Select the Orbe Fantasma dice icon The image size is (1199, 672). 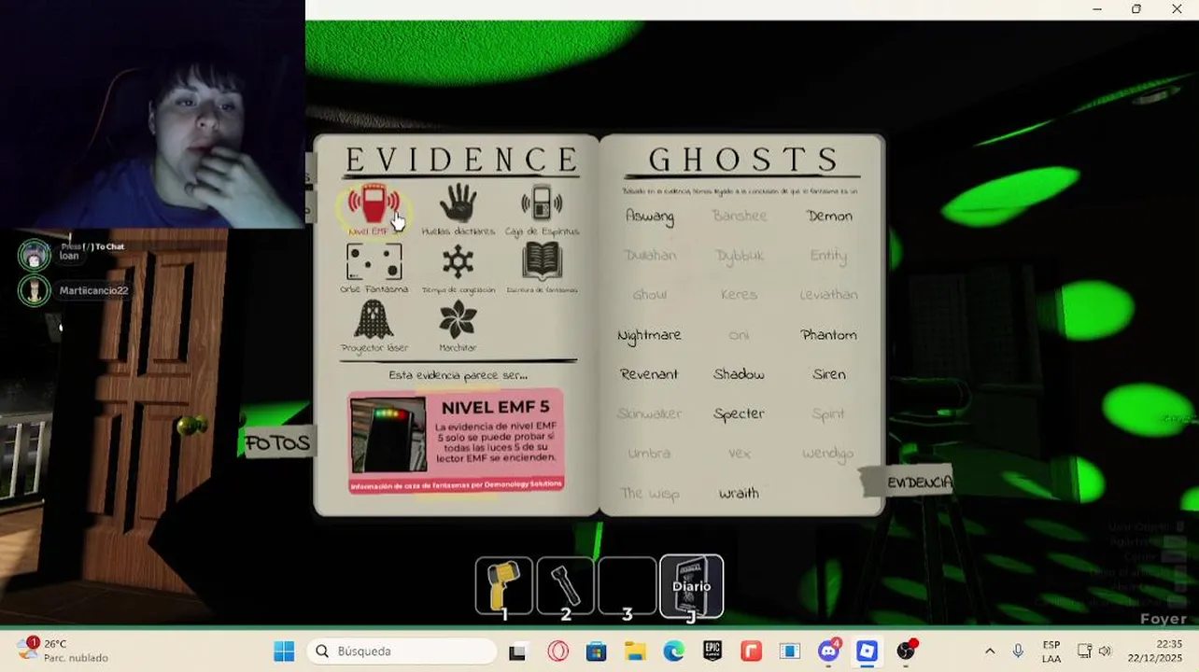click(374, 262)
